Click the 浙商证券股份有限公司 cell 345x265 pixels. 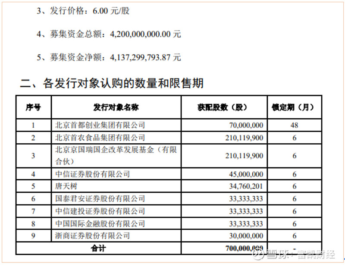pos(92,236)
